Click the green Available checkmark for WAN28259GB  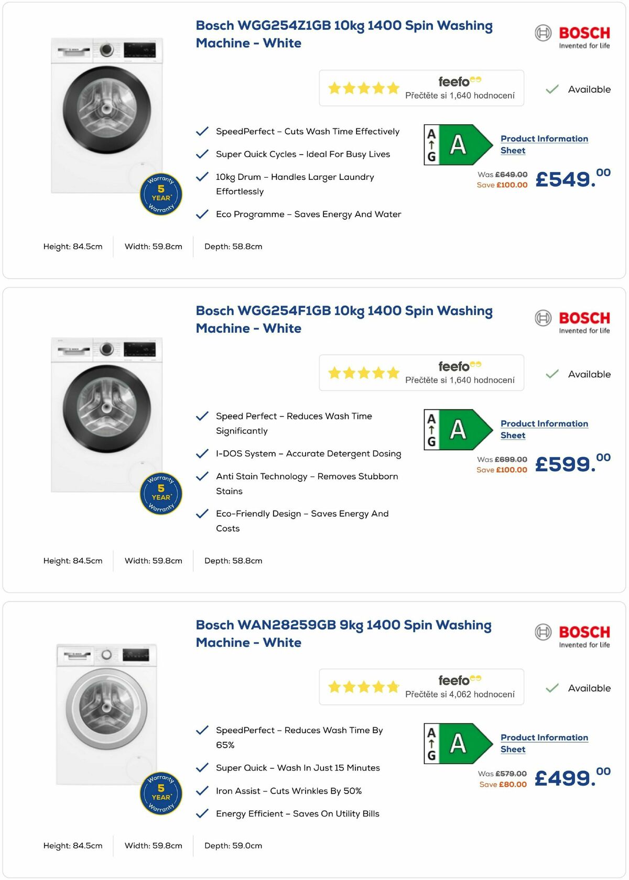[x=551, y=688]
